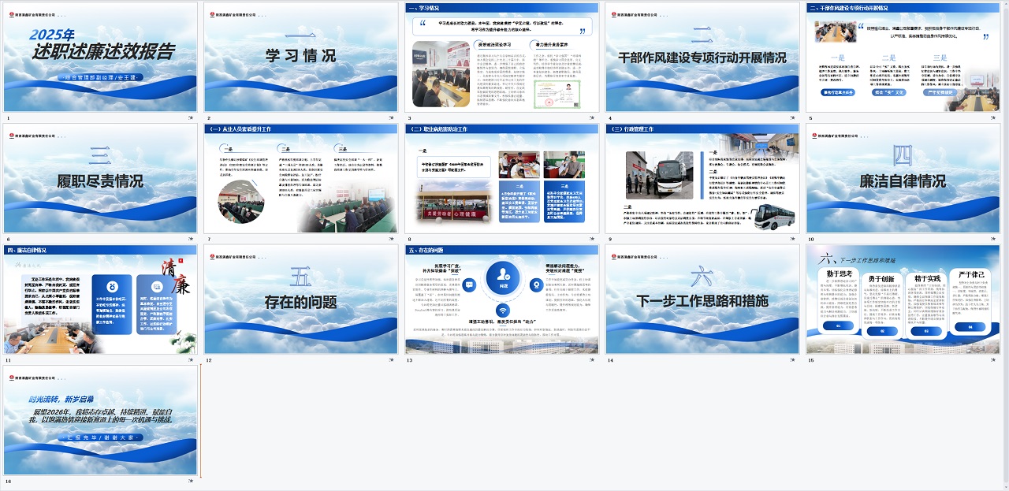Select the 廉洁自律情况 section title slide
The image size is (1009, 491).
click(x=904, y=178)
